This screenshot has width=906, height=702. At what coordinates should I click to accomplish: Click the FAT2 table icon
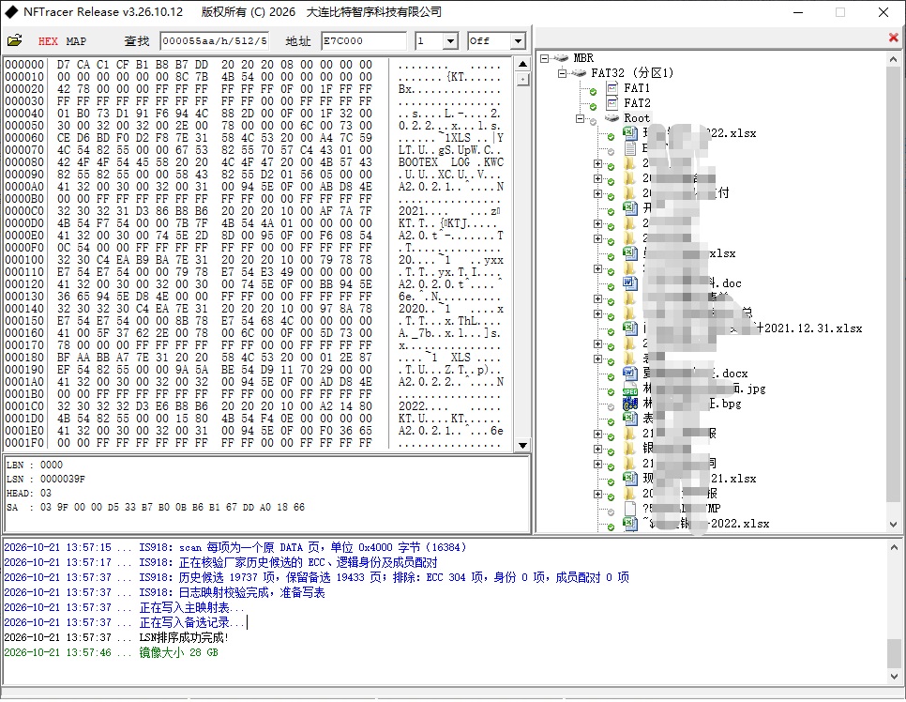coord(612,103)
